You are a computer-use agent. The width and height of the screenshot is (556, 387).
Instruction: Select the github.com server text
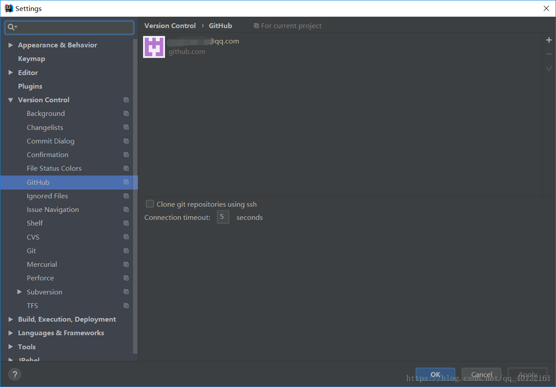click(x=187, y=52)
